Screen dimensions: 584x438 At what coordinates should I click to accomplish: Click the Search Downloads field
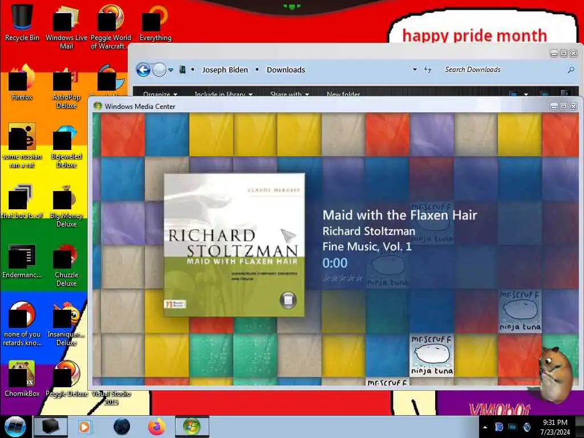[503, 70]
